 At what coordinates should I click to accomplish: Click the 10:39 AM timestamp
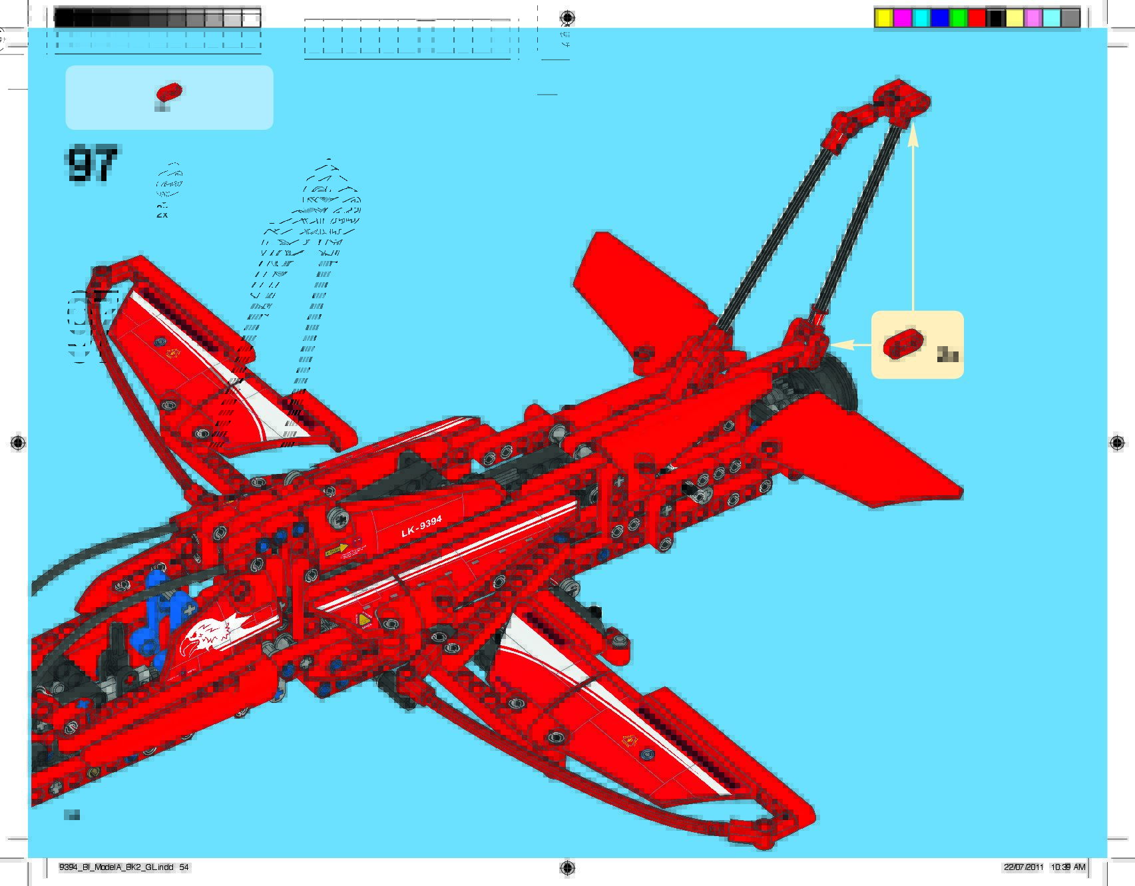point(1068,867)
